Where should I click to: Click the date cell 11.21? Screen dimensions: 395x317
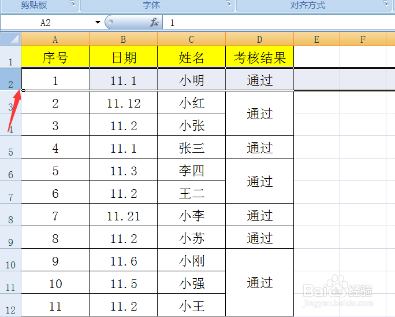pos(123,215)
